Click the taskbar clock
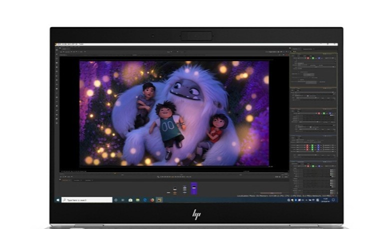Screen dimensions: 391x229 click(325, 200)
